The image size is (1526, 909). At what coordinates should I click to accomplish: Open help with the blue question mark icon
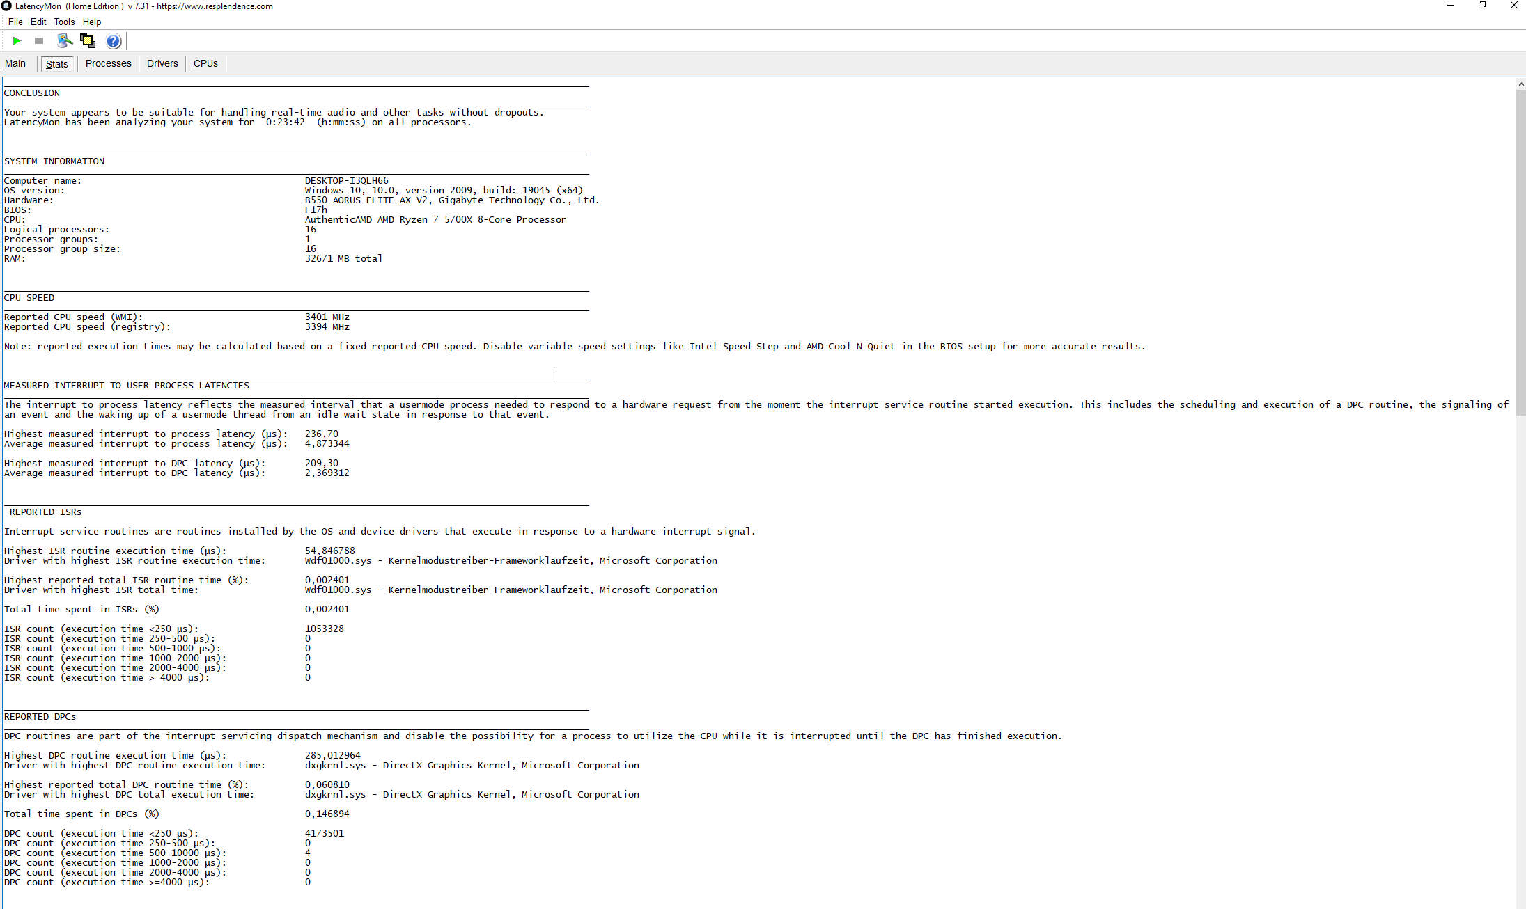click(x=114, y=41)
